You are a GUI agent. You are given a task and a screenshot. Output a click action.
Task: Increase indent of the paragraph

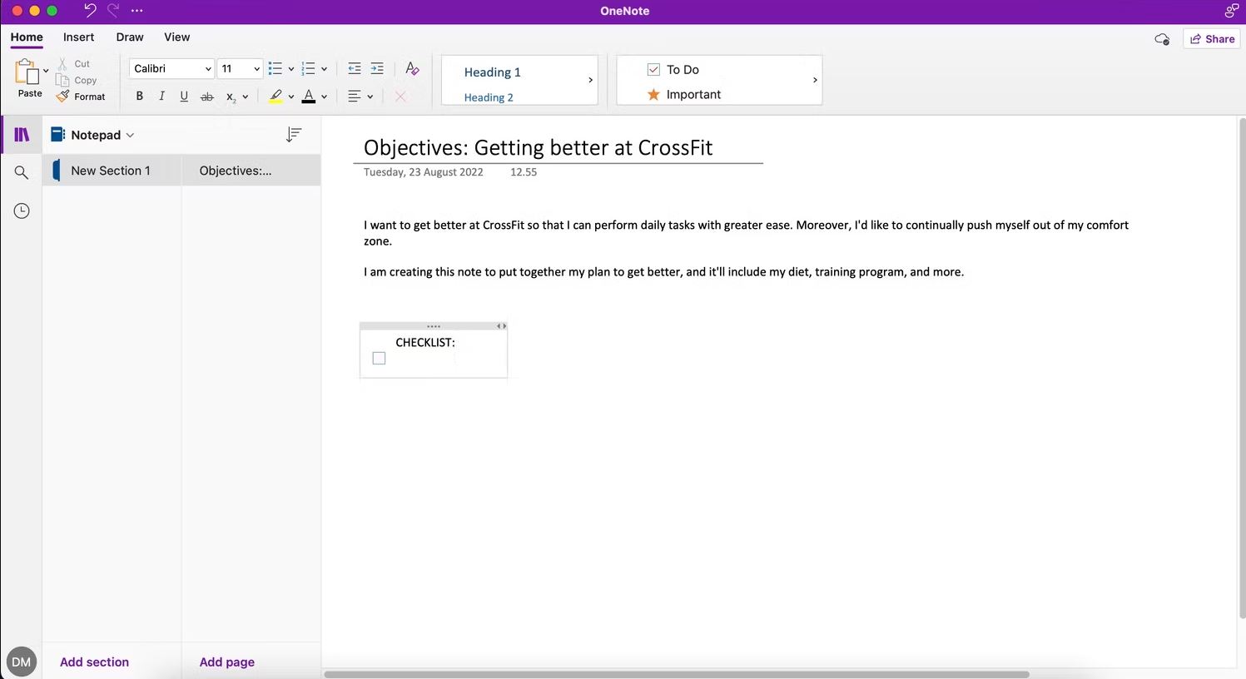pos(377,69)
